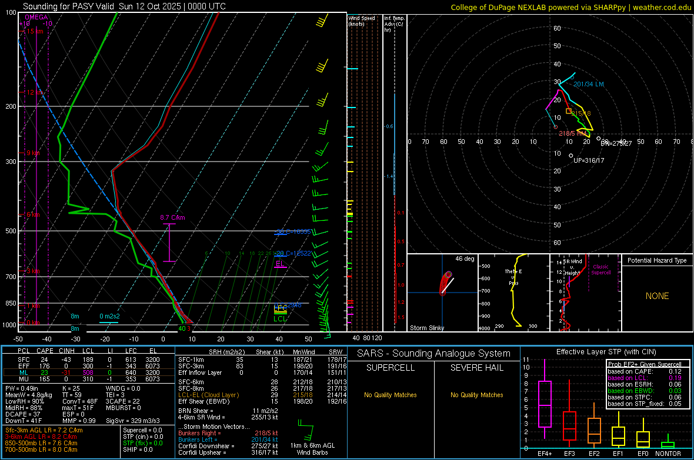This screenshot has height=460, width=694.
Task: Click the magenta 8.7 C/km lapse-rate bracket label
Action: [x=172, y=217]
